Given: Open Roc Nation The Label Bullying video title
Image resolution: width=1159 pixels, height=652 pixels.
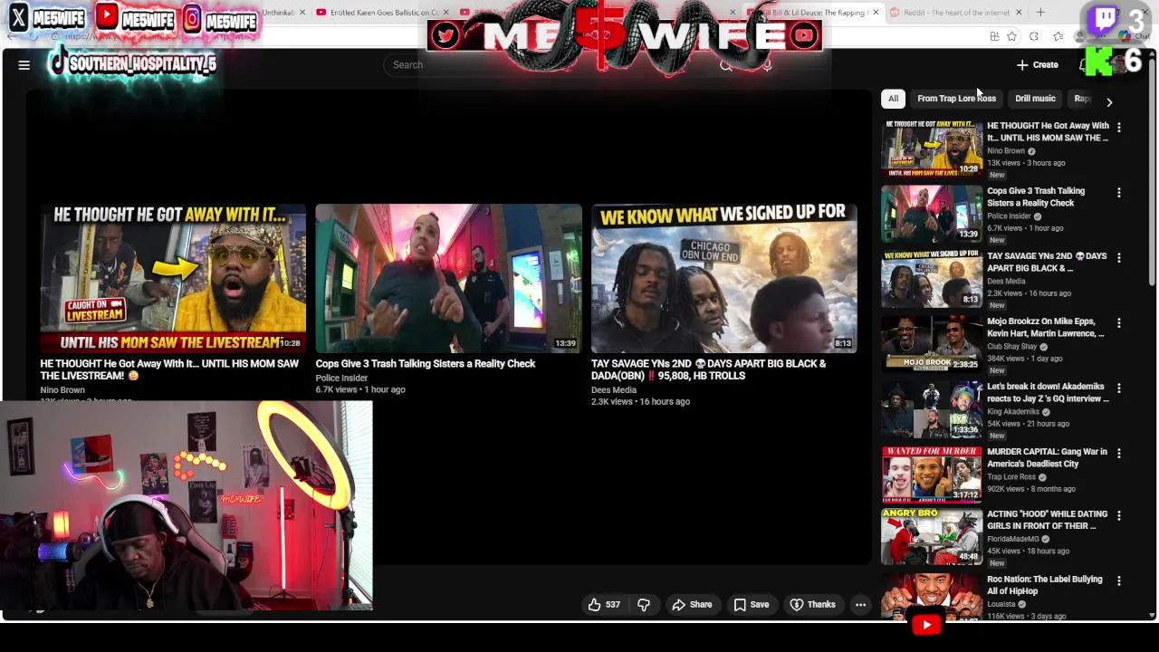Looking at the screenshot, I should (x=1045, y=586).
